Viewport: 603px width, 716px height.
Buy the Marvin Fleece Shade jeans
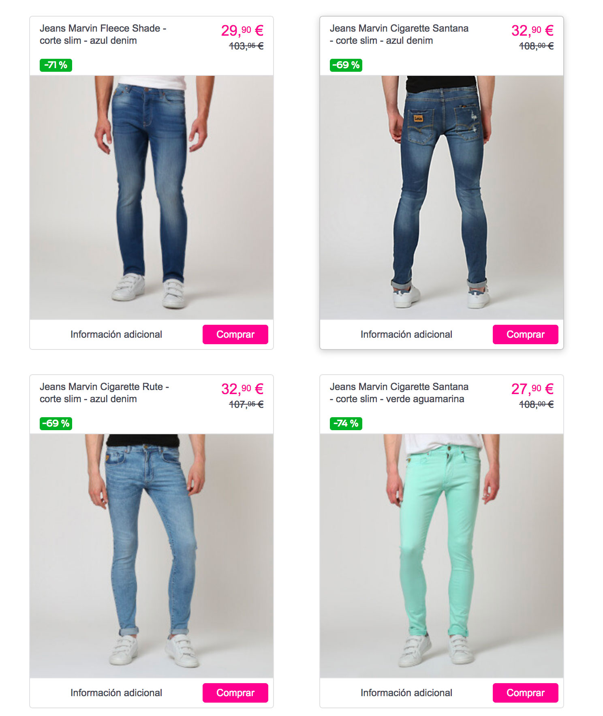tap(235, 334)
